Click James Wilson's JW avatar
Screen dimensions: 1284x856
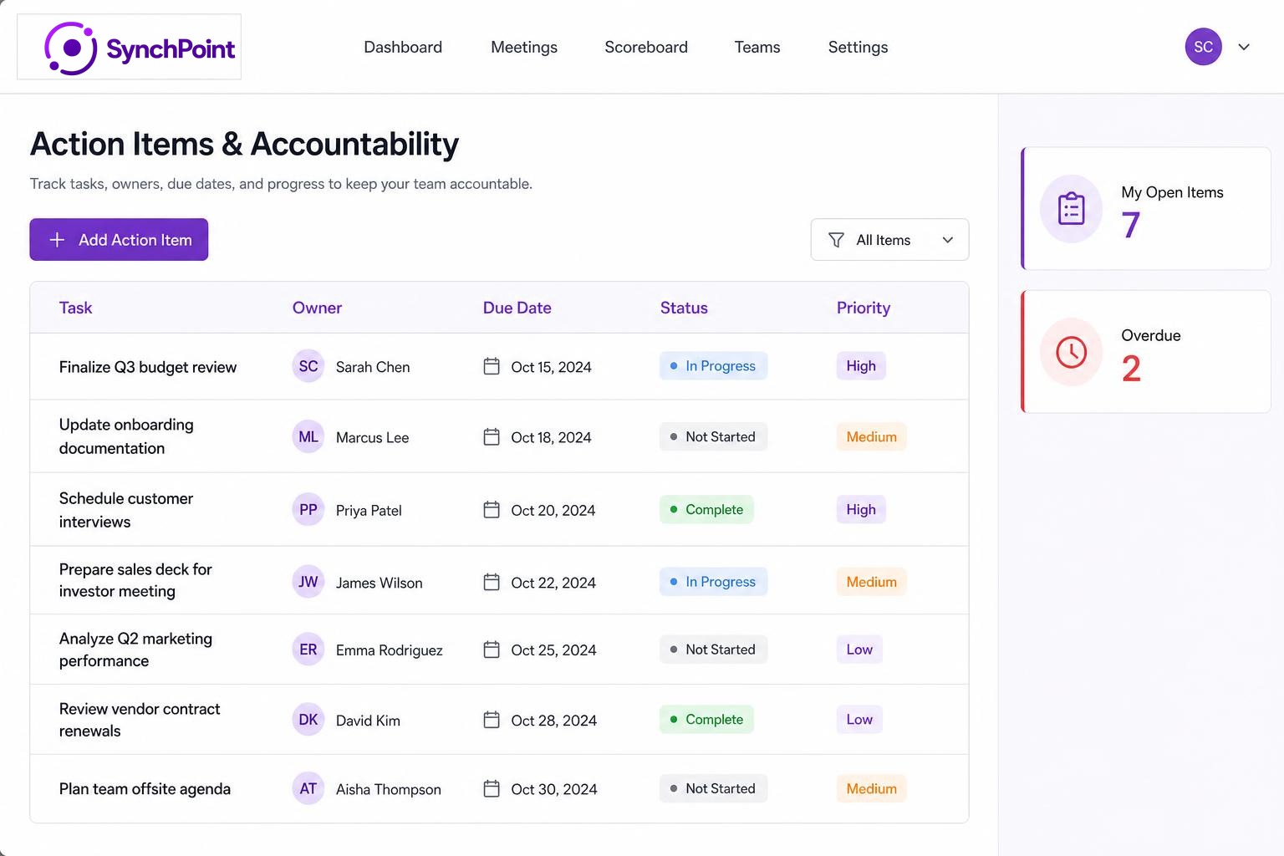tap(308, 582)
